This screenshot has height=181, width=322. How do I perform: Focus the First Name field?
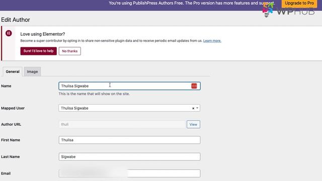129,140
